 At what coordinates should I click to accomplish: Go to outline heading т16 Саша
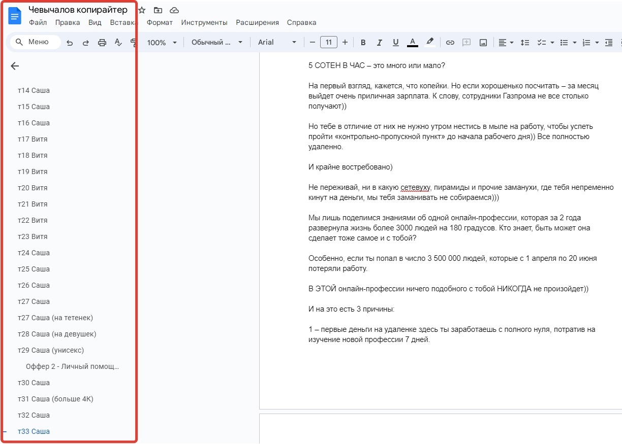(34, 123)
